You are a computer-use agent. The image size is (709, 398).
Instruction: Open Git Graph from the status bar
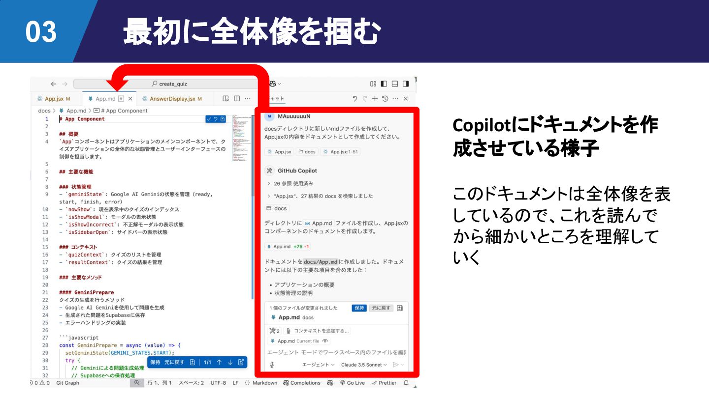click(x=67, y=383)
